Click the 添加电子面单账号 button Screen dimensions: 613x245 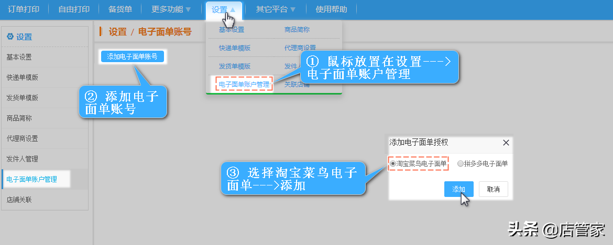[132, 56]
